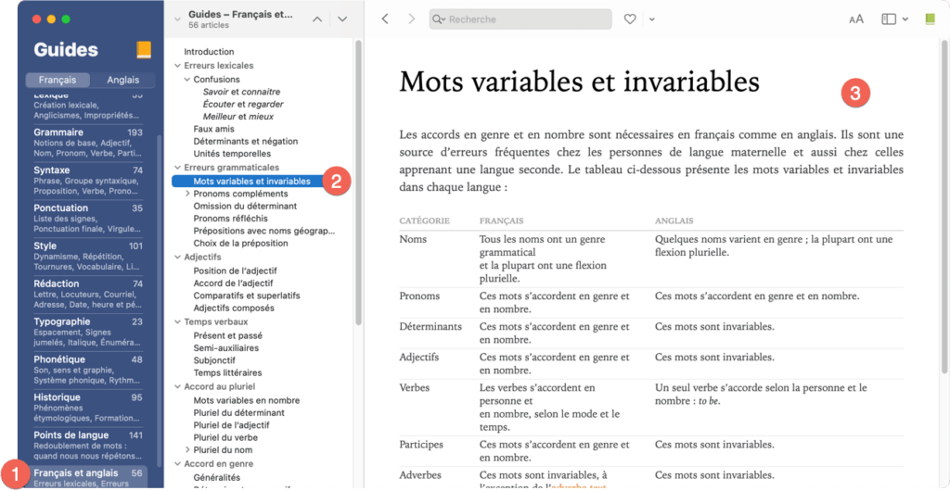Open the Historique guide
950x491 pixels.
[x=88, y=408]
